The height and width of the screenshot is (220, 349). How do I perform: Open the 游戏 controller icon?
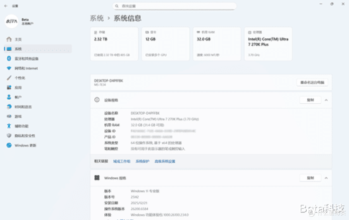pyautogui.click(x=9, y=116)
